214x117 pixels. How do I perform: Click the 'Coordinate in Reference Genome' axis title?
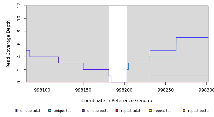coord(117,101)
